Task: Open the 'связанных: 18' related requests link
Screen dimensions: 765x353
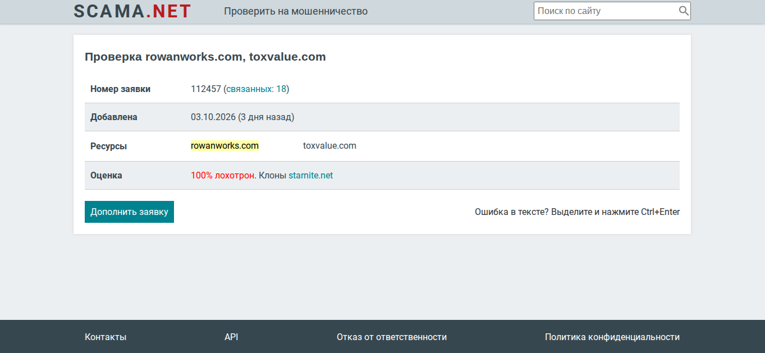Action: (256, 89)
